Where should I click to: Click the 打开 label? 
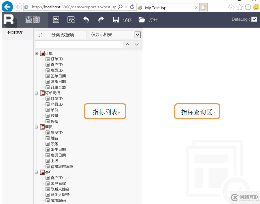point(153,20)
